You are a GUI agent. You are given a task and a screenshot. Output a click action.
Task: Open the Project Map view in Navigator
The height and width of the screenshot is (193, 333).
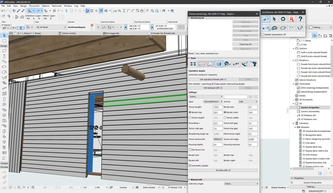(314, 36)
